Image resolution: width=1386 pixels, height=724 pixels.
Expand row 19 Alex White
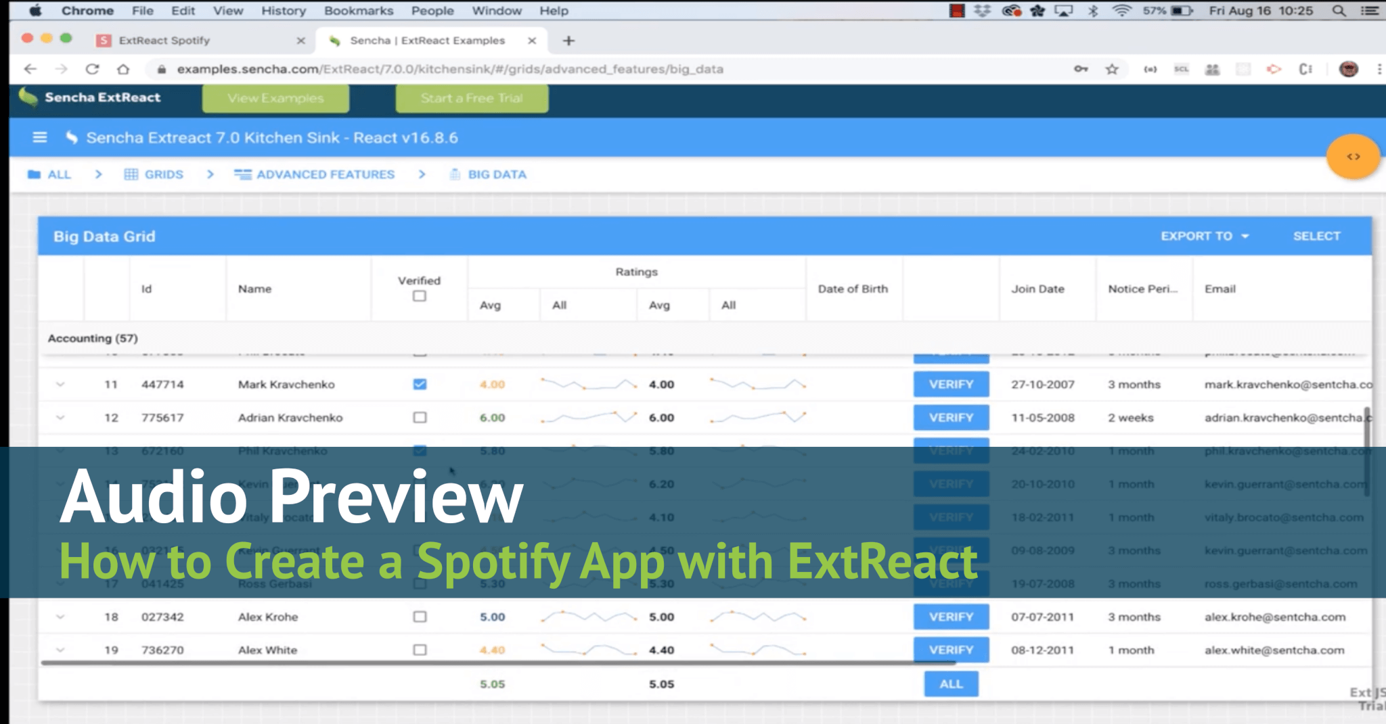click(x=60, y=650)
